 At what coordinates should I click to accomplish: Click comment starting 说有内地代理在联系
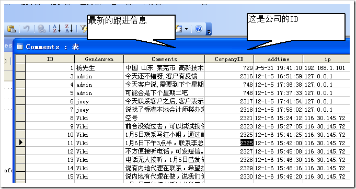click(x=164, y=168)
